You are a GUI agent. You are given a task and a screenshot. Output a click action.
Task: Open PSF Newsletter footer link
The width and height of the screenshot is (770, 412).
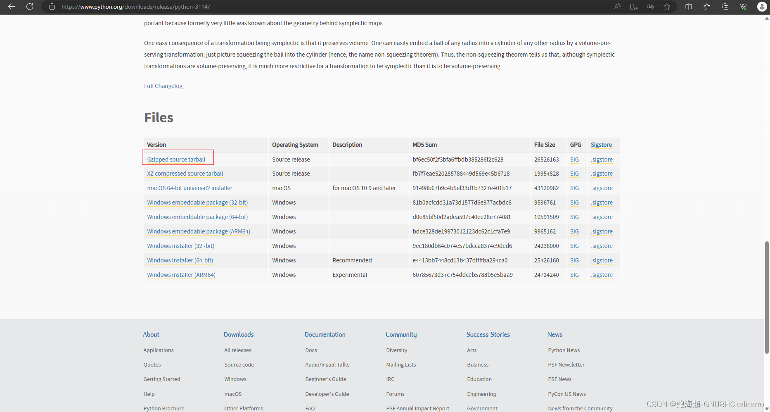click(x=566, y=364)
